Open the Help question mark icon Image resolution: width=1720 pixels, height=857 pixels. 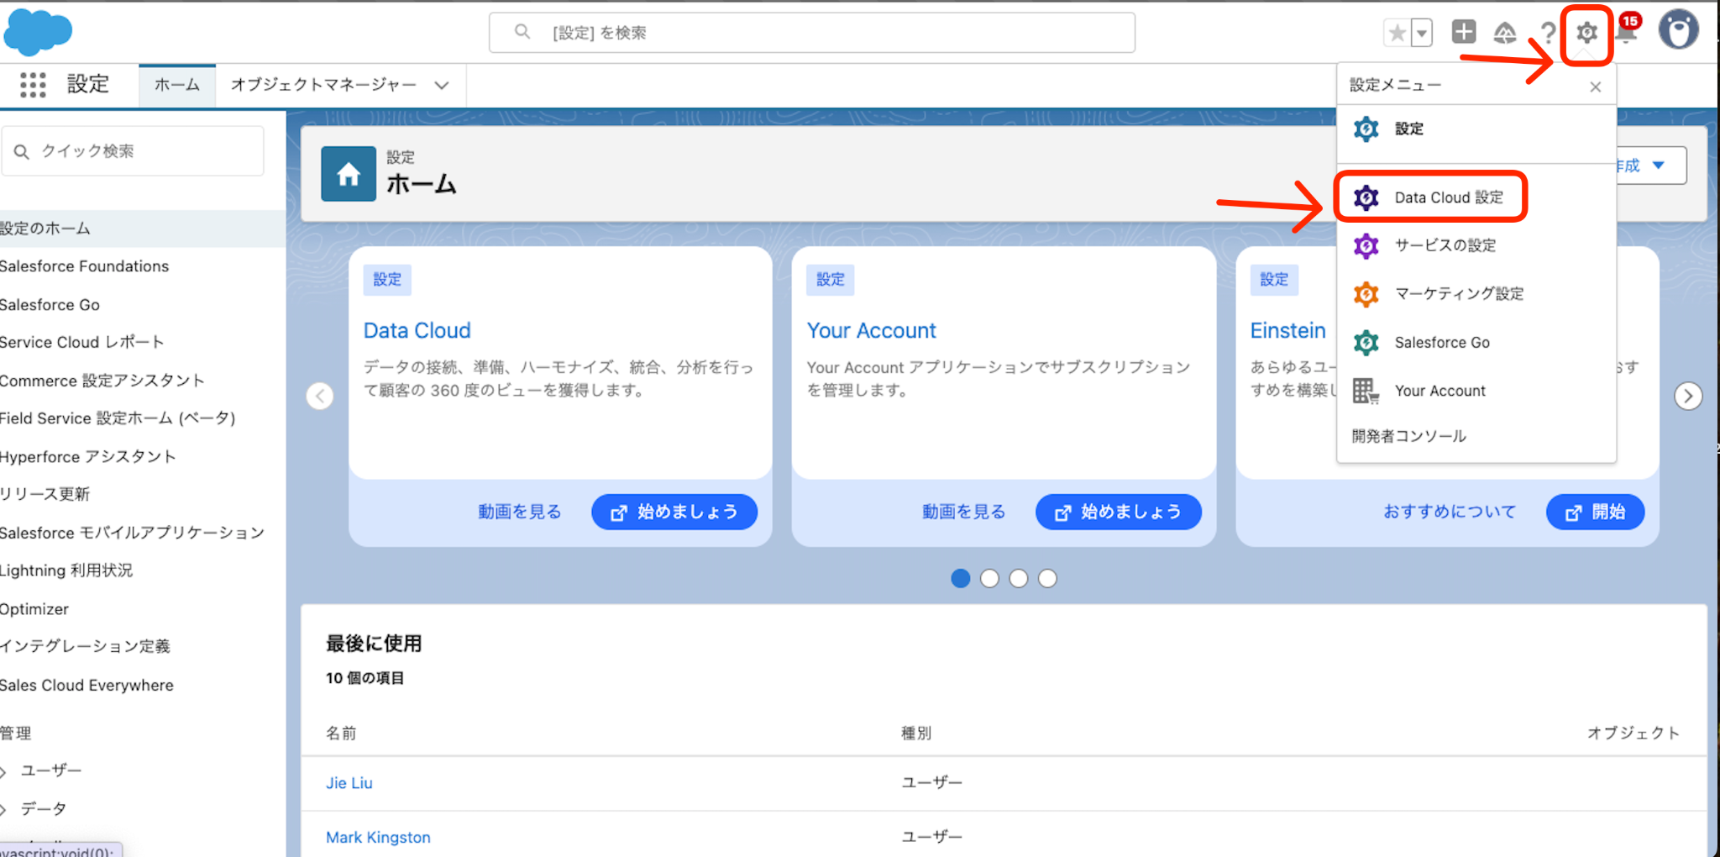[x=1549, y=33]
